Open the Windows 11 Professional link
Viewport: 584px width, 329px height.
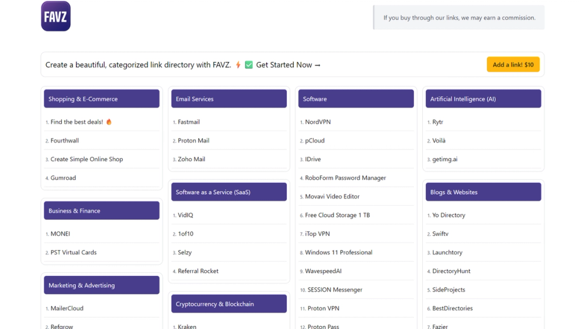click(x=339, y=252)
